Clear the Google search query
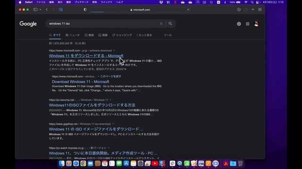This screenshot has width=302, height=169. click(x=161, y=24)
